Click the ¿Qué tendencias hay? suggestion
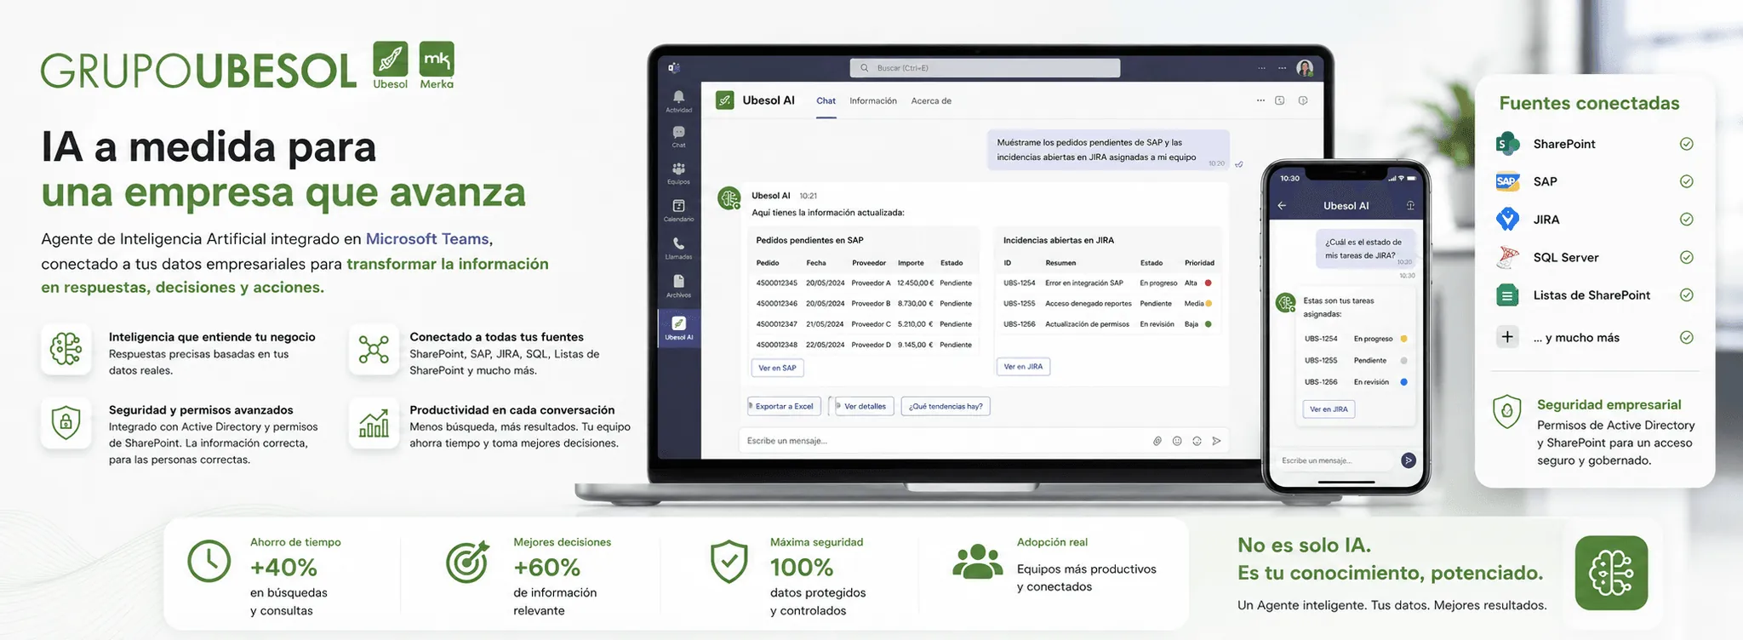Viewport: 1743px width, 640px height. 946,406
